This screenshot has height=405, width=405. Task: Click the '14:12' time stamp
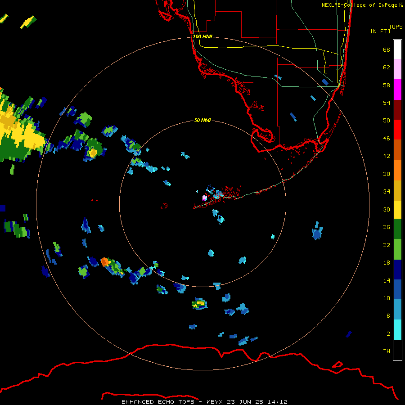pyautogui.click(x=277, y=402)
